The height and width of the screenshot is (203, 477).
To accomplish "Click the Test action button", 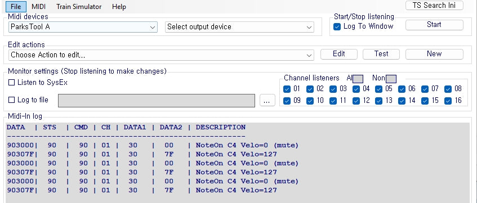I will [381, 54].
